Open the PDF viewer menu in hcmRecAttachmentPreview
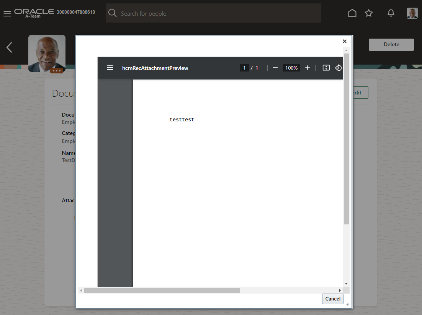 pos(110,68)
